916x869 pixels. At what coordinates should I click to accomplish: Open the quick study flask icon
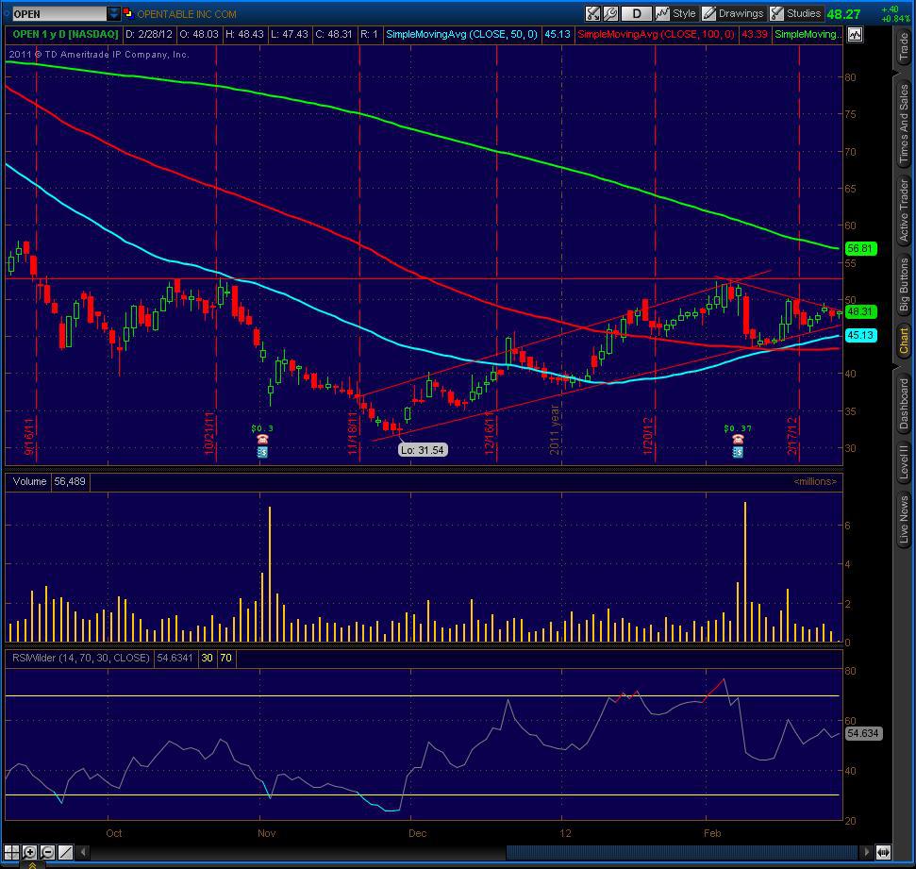(593, 13)
